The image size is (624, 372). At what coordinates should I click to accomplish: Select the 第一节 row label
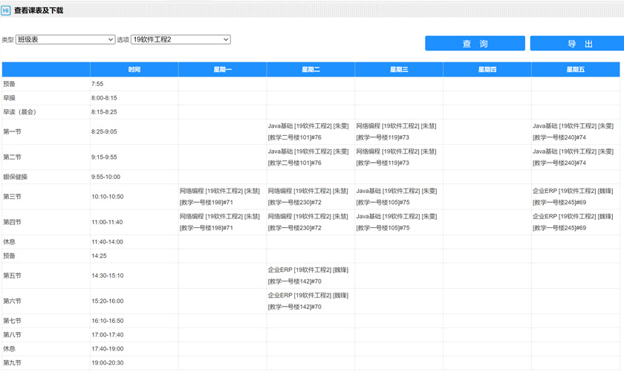pyautogui.click(x=12, y=131)
